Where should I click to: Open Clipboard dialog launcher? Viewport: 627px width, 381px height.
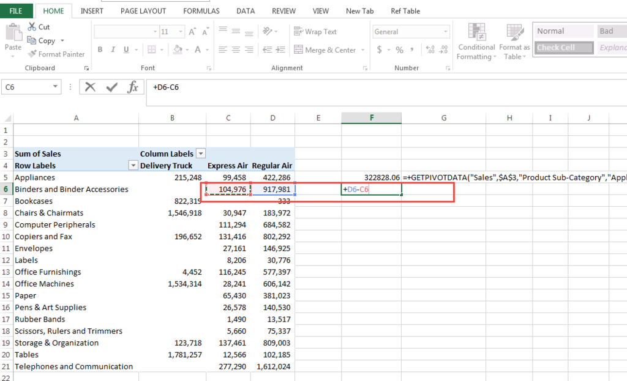pos(86,68)
